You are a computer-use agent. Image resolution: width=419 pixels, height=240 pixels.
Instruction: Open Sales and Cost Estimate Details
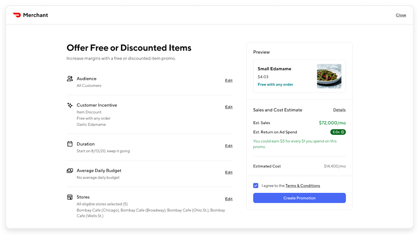point(339,110)
